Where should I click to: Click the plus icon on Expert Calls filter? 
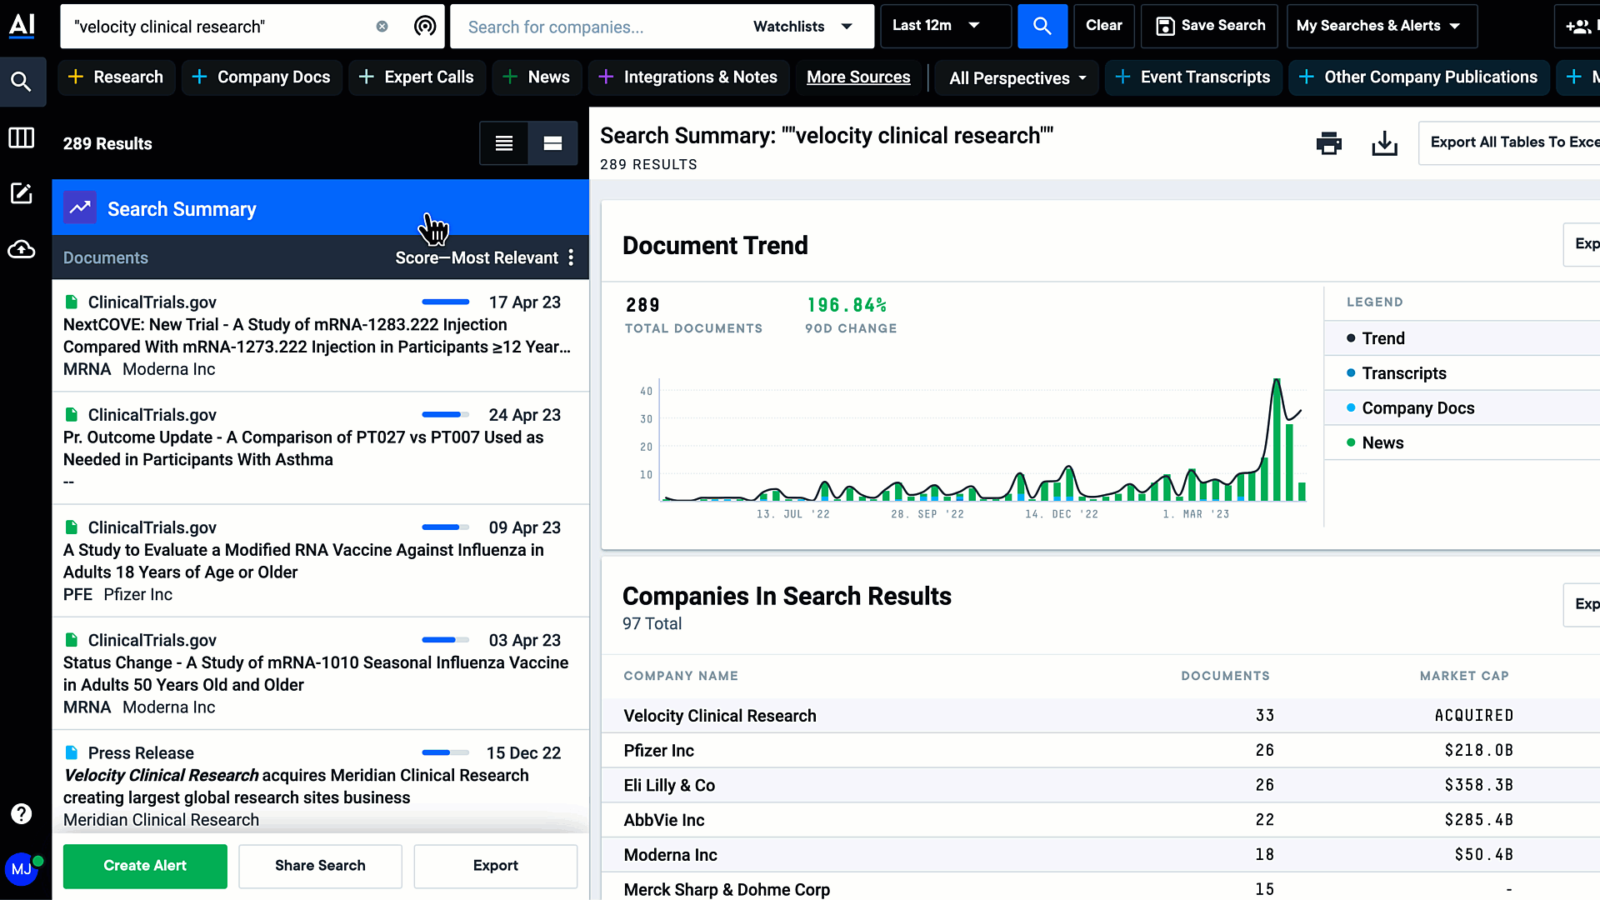coord(366,77)
